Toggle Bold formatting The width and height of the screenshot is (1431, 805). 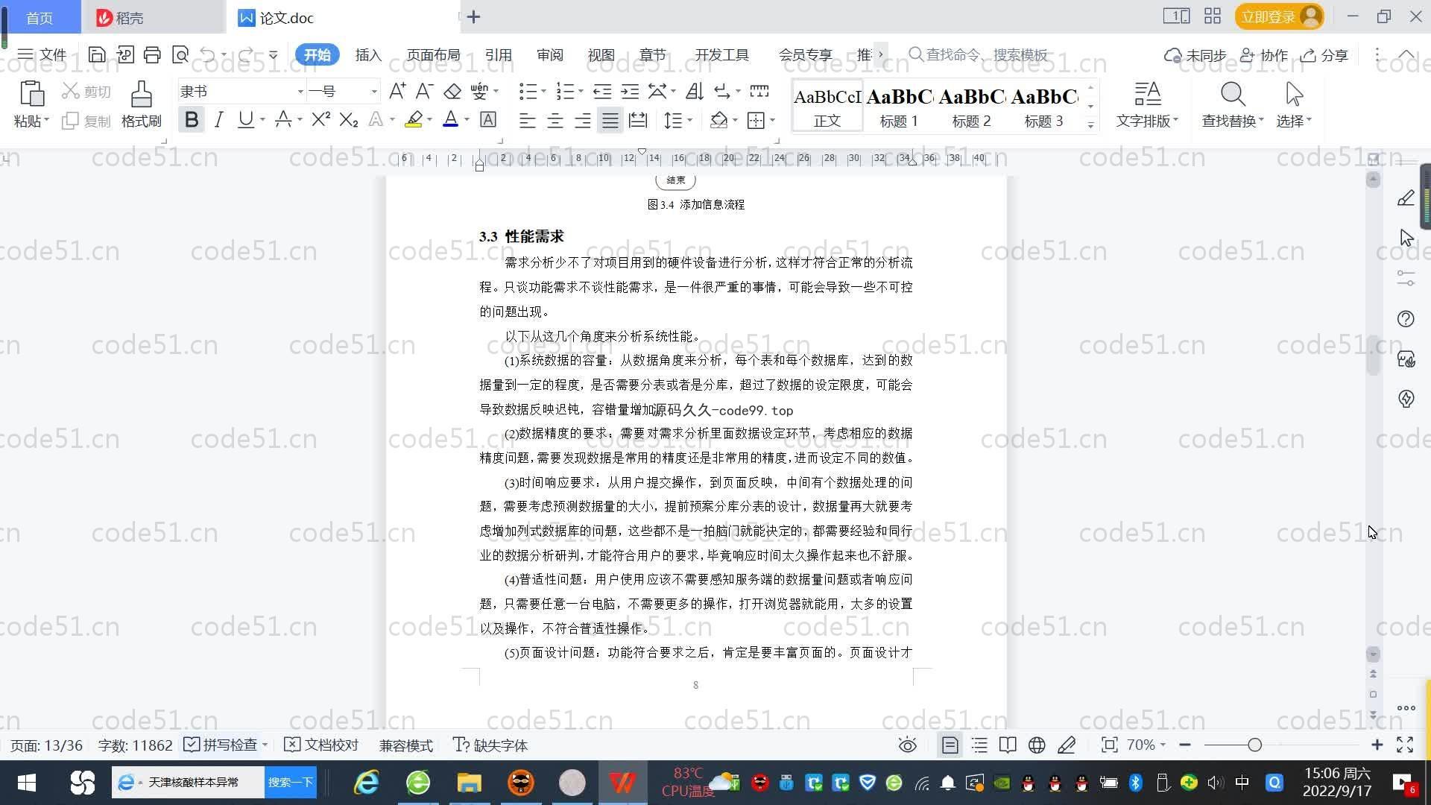(192, 119)
